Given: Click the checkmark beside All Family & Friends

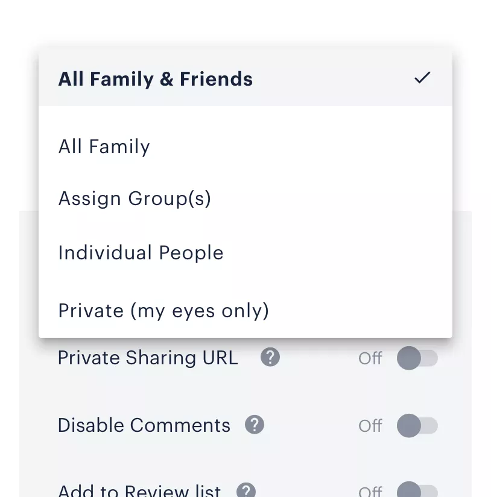Looking at the screenshot, I should point(422,78).
